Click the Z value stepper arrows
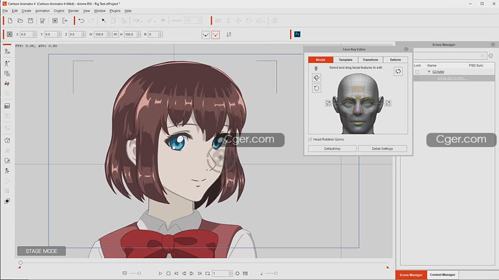 [84, 35]
